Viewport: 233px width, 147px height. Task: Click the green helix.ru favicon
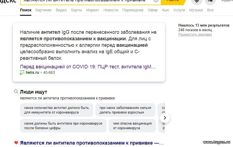tap(22, 72)
